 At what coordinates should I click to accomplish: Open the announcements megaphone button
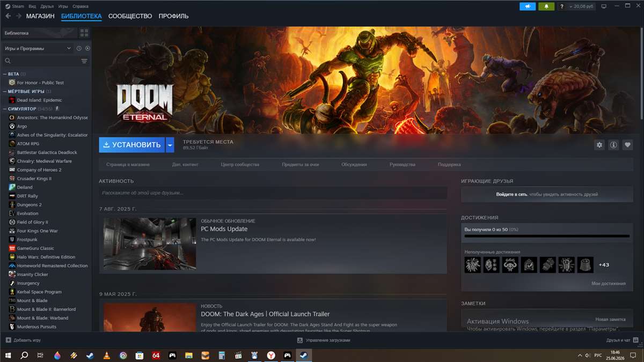(x=528, y=6)
